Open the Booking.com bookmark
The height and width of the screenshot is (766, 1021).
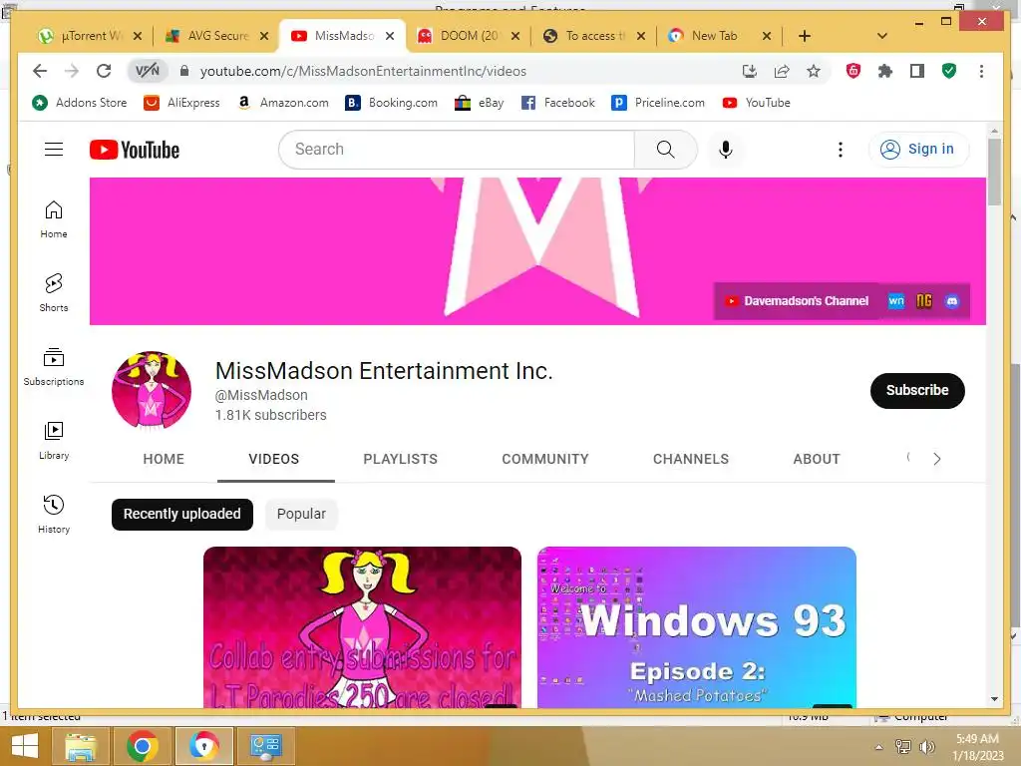tap(391, 103)
